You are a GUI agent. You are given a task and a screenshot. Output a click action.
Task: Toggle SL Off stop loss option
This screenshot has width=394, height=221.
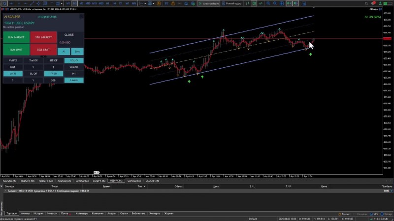pos(33,74)
